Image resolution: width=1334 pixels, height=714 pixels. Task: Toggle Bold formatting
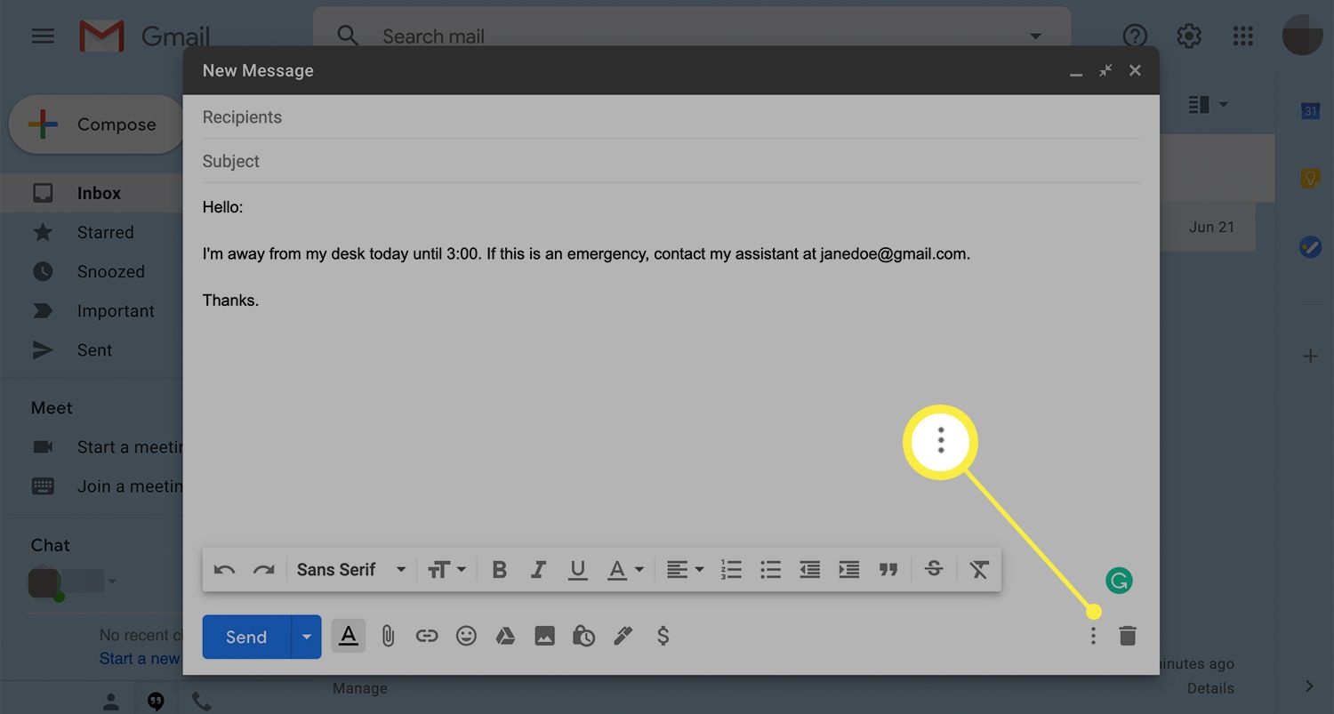(x=500, y=570)
